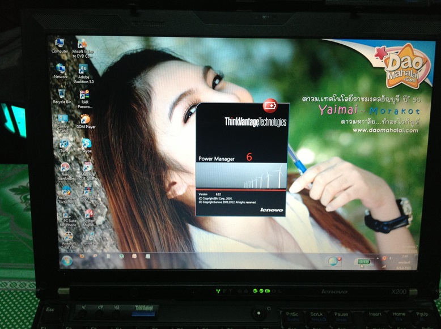Select the PC Suite for iPhone shortcut

pyautogui.click(x=67, y=219)
